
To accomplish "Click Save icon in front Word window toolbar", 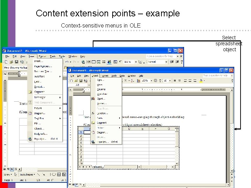I will 81,81.
